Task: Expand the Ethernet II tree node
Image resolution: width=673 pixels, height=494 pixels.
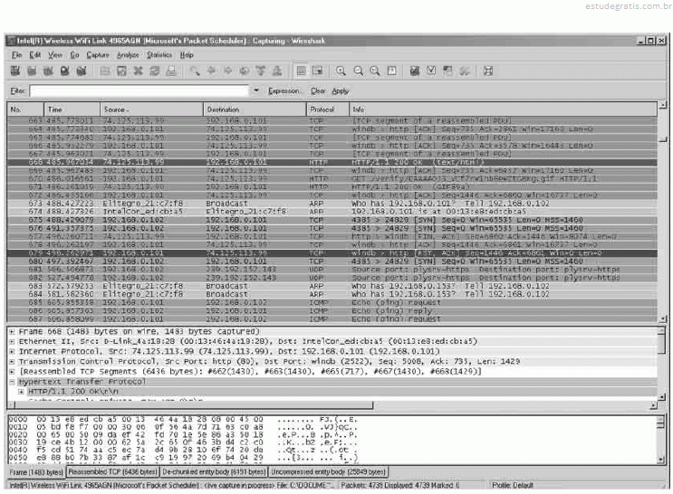Action: click(13, 342)
